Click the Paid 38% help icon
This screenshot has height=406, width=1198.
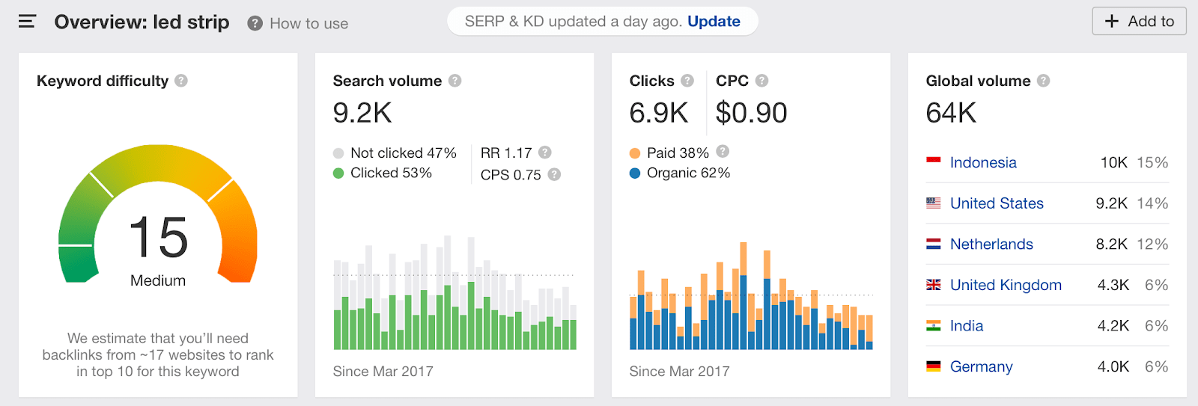[723, 151]
